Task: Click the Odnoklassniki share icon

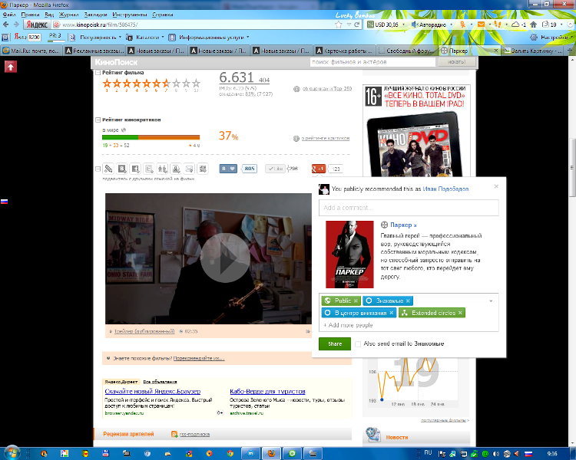Action: 176,169
